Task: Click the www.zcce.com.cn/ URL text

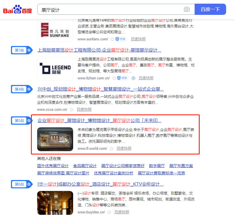Action: (x=52, y=109)
